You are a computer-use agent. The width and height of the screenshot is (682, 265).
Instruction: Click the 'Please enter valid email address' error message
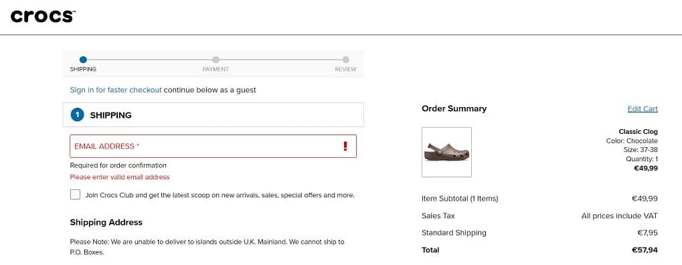coord(120,177)
